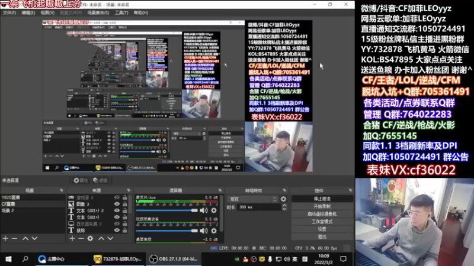Open the 场景集合(S) menu
The height and width of the screenshot is (266, 474).
(98, 13)
